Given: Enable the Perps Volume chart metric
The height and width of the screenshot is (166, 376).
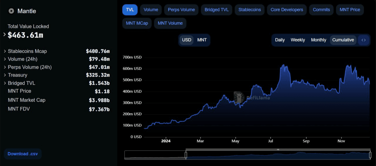Looking at the screenshot, I should coord(181,10).
